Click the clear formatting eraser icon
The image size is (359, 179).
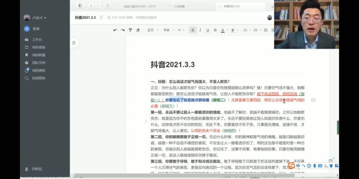point(138,30)
